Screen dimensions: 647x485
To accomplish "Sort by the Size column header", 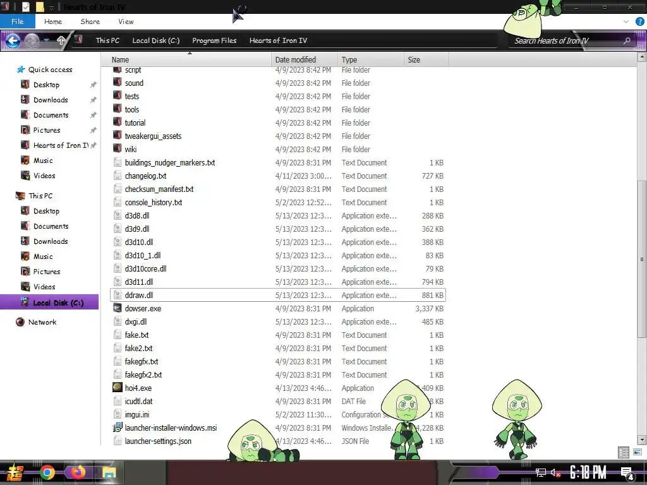I will (x=426, y=59).
